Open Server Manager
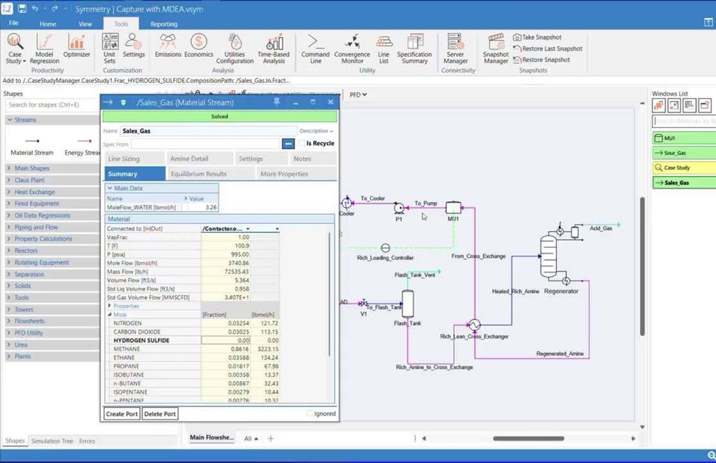This screenshot has height=463, width=716. 456,48
